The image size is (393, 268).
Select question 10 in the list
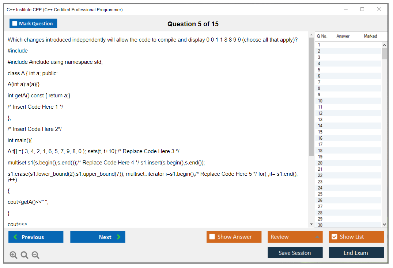tap(320, 101)
